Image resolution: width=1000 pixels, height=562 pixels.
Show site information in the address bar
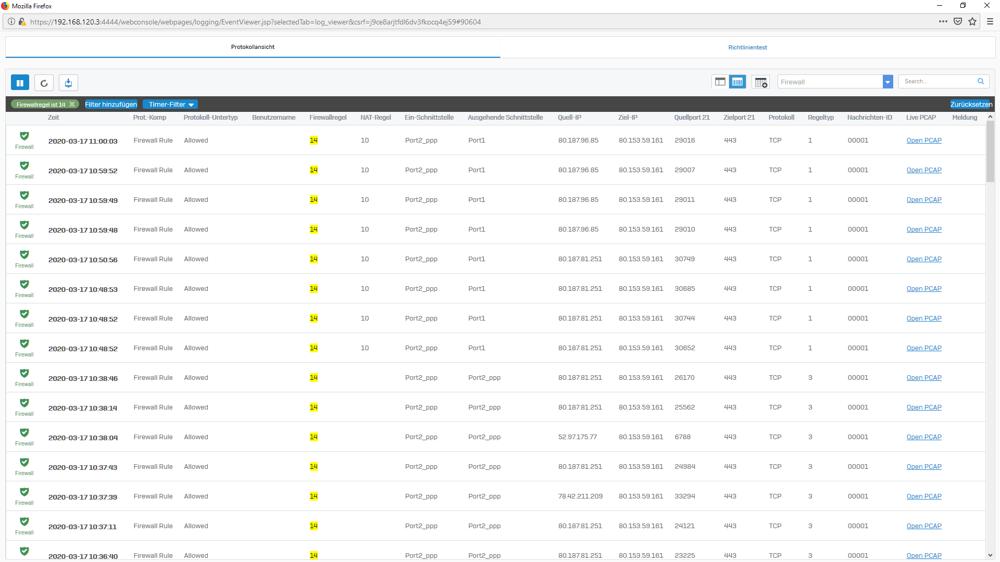pos(11,21)
